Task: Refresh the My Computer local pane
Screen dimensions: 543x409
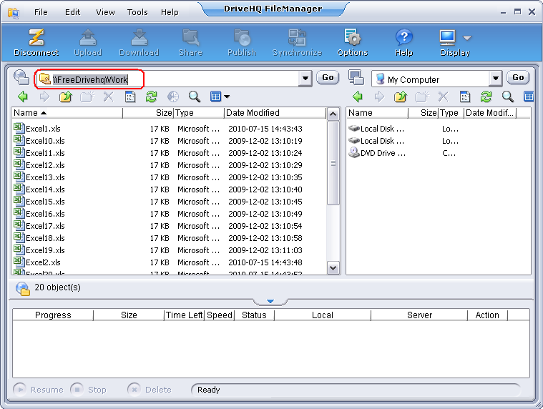Action: (486, 97)
